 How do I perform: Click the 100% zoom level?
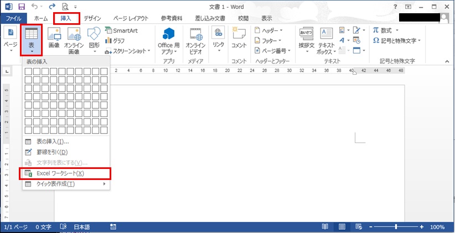click(437, 227)
